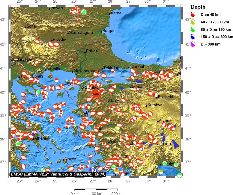Select the magenta D > 300 km legend icon
This screenshot has width=233, height=195.
coord(193,44)
